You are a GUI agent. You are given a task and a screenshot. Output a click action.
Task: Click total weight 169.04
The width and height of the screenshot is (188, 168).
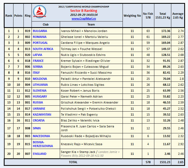click(166, 43)
